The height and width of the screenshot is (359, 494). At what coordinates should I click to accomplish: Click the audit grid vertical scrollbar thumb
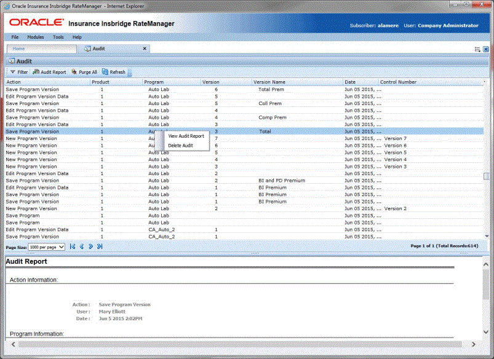click(487, 176)
